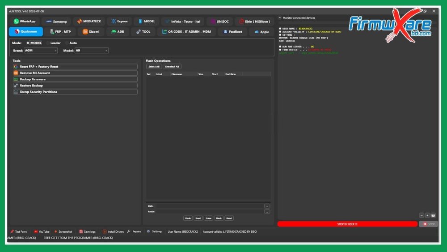
Task: Select the Kirin ( HiSilicon ) tab
Action: pyautogui.click(x=255, y=21)
